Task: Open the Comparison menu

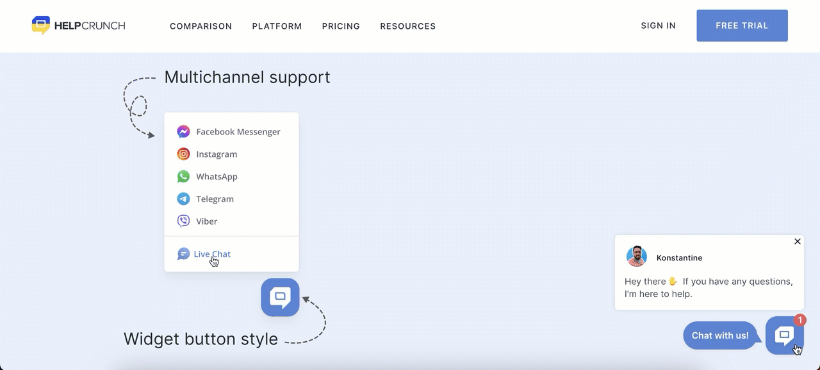Action: [201, 26]
